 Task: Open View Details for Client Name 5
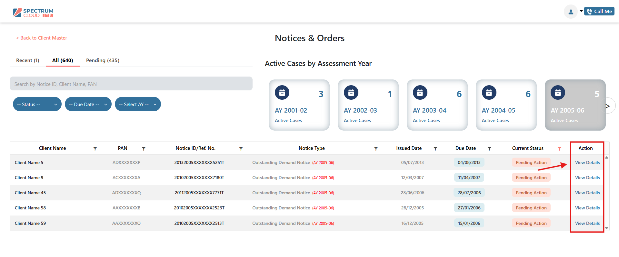587,163
